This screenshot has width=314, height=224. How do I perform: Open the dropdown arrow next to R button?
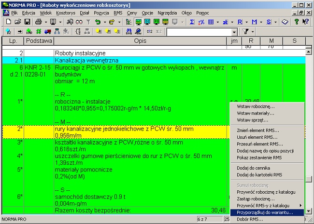(x=246, y=22)
